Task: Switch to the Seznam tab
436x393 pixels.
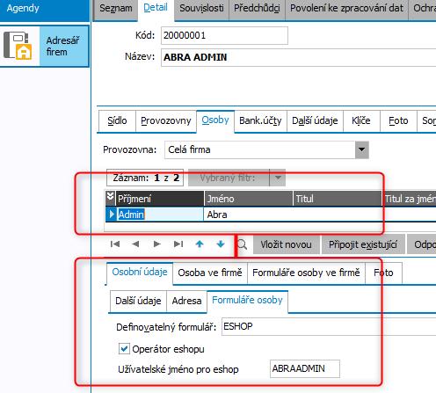Action: (116, 9)
